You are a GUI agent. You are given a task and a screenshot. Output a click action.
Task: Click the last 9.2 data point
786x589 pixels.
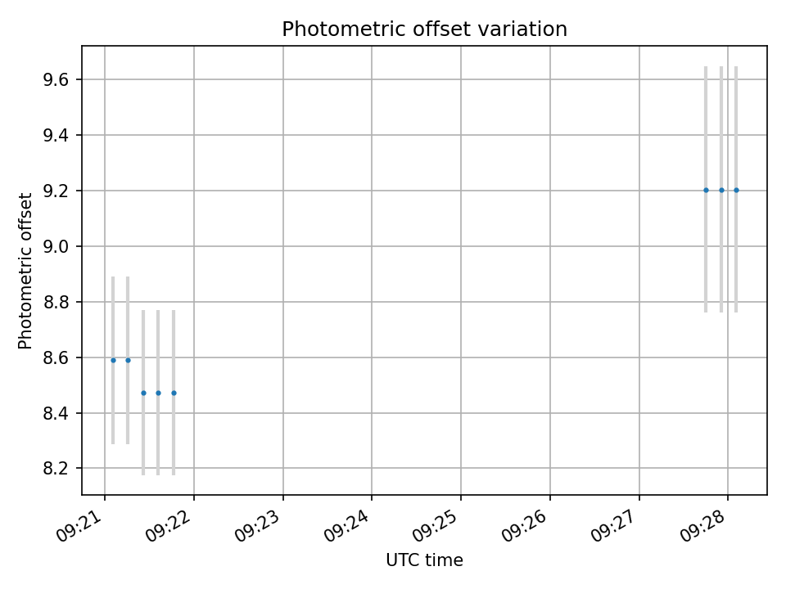point(736,191)
